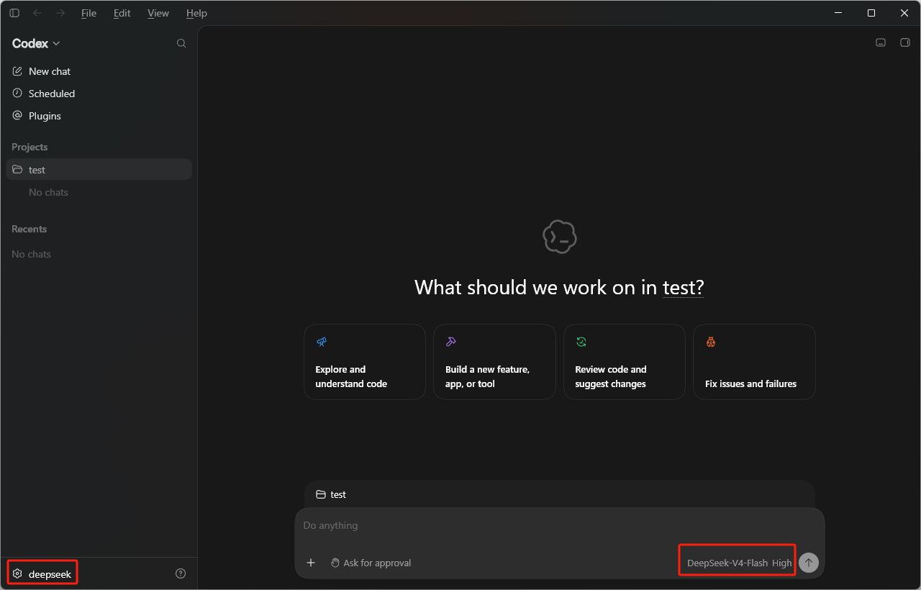Minimize the Codex window

[838, 13]
